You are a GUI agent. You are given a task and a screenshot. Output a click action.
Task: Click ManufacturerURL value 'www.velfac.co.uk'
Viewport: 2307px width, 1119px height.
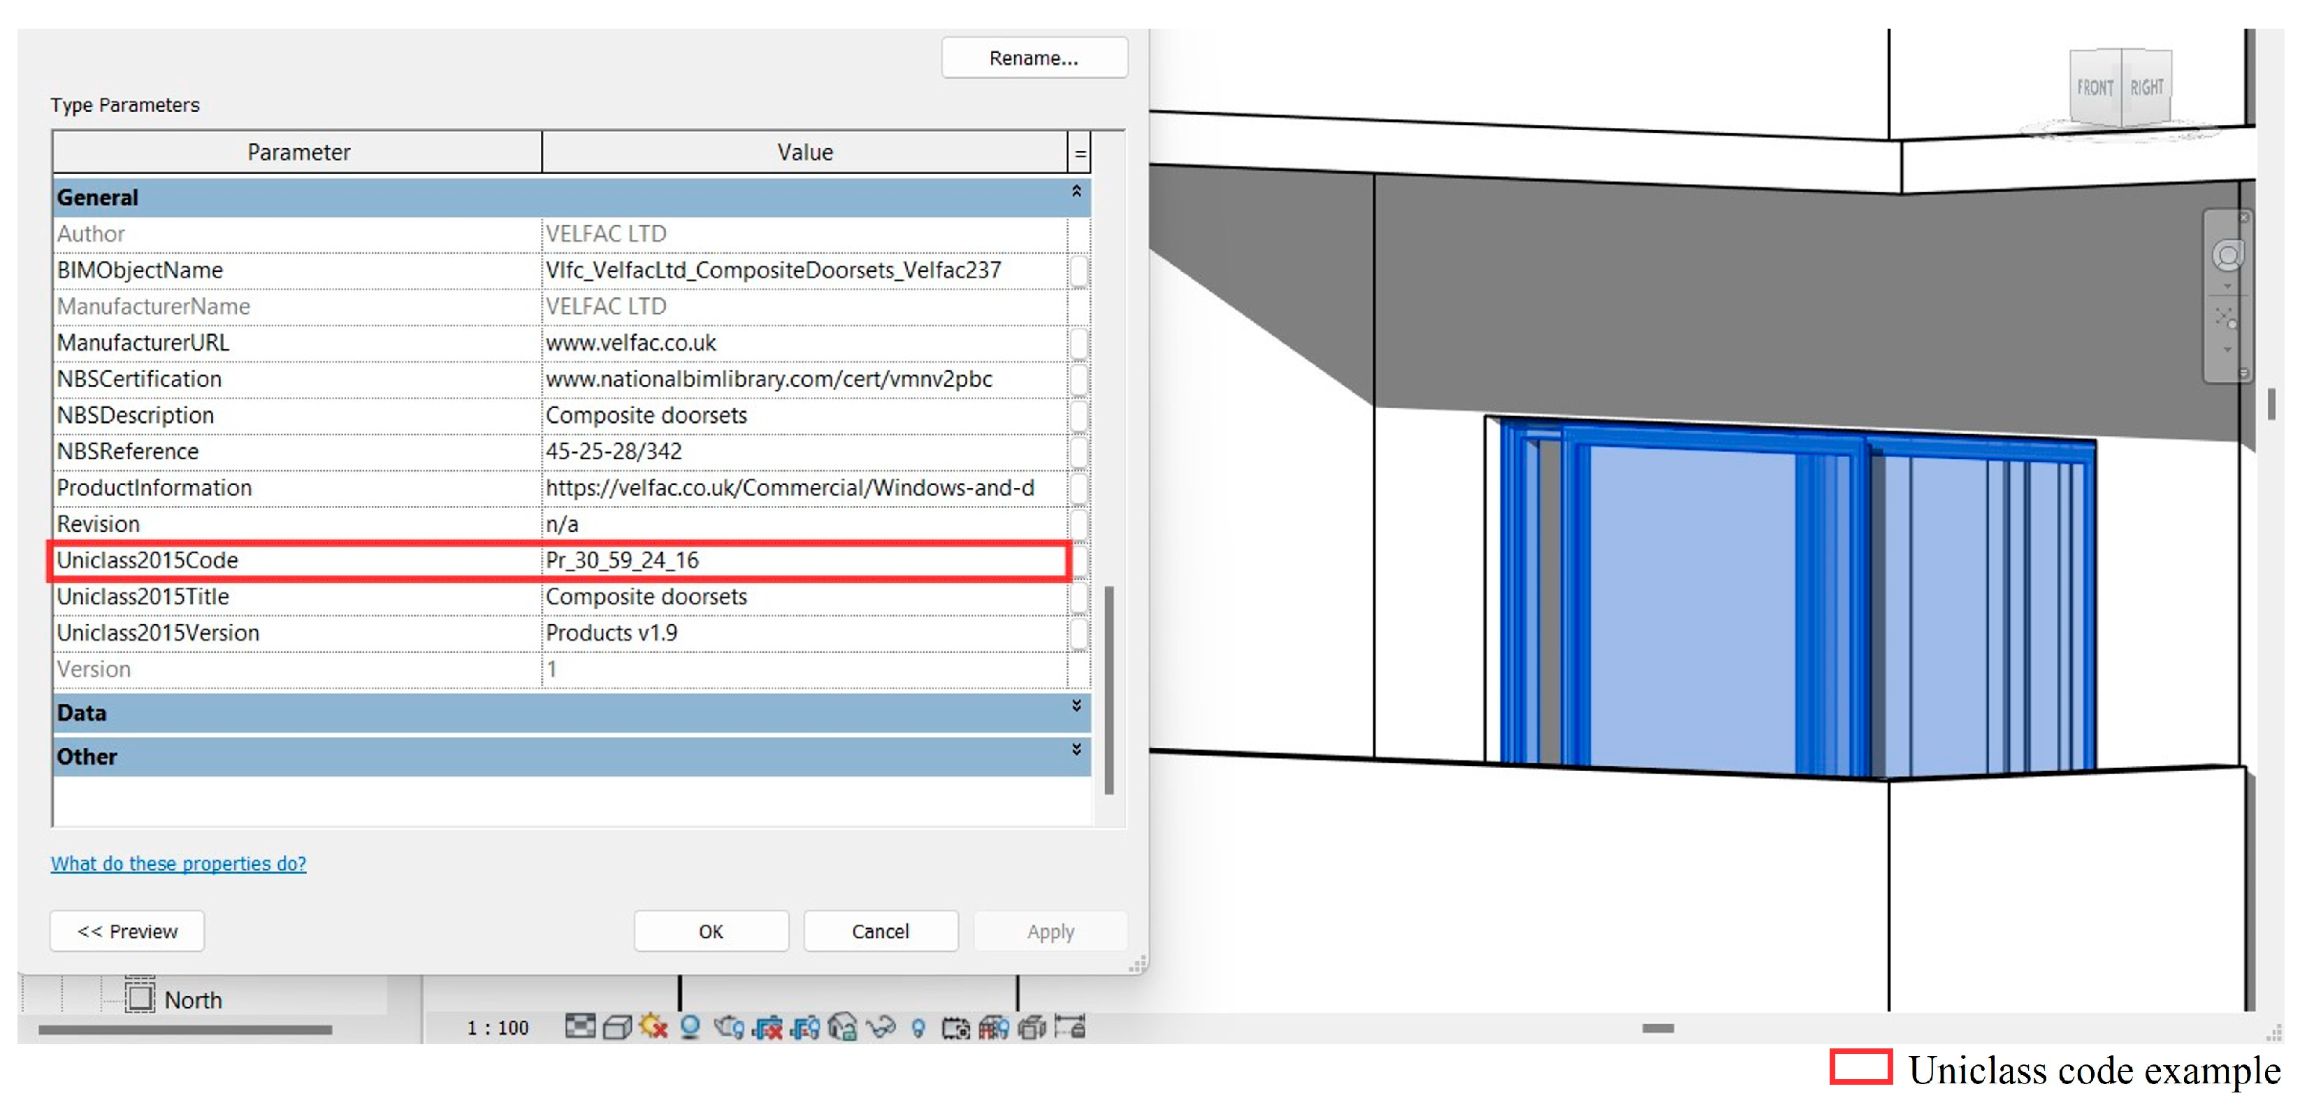click(x=630, y=343)
